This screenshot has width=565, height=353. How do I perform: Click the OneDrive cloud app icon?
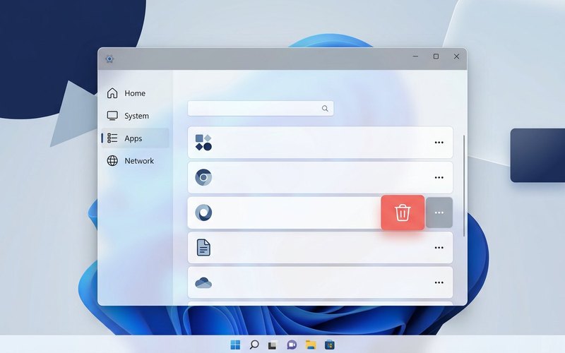[203, 283]
